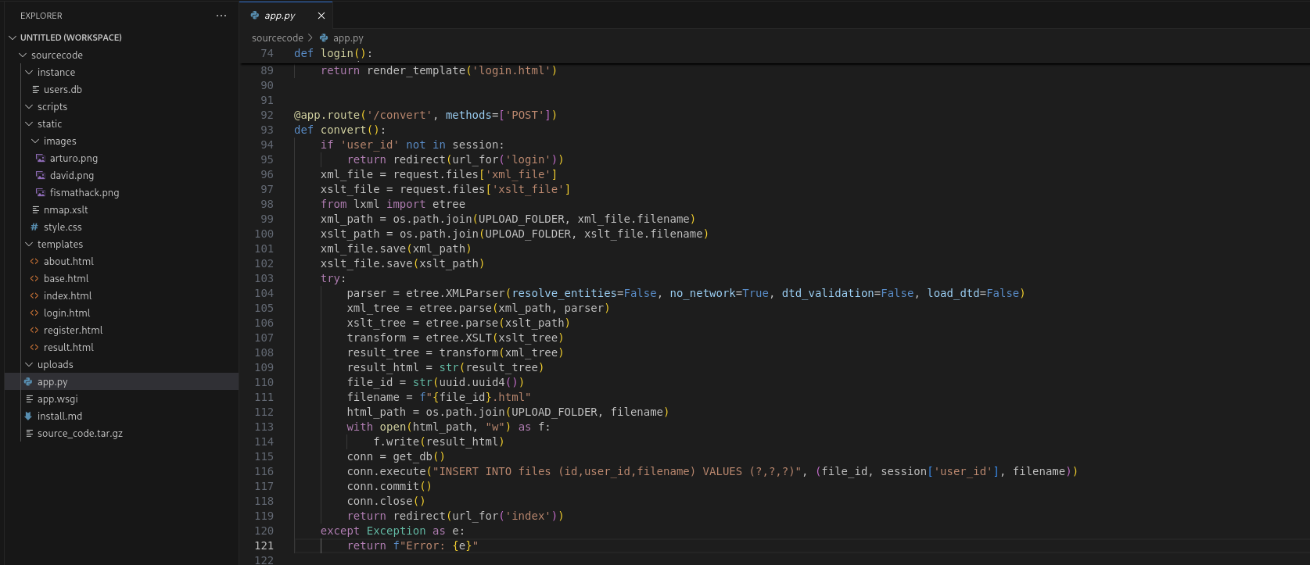Click the 'except Exception as e' line
Screen dimensions: 1310x565
pos(393,531)
